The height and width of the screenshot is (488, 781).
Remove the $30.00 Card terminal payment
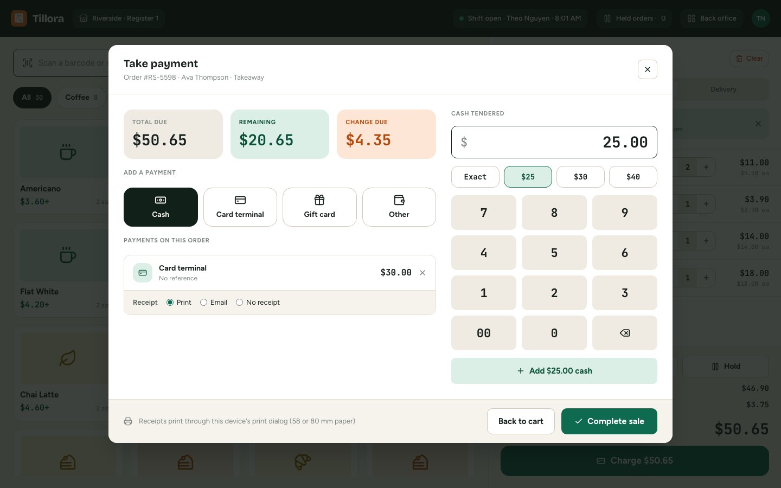(422, 273)
